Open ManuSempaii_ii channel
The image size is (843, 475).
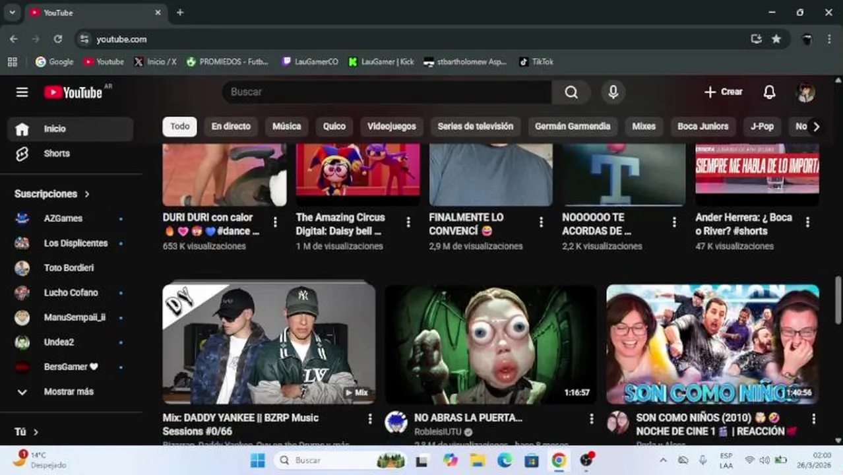coord(70,317)
